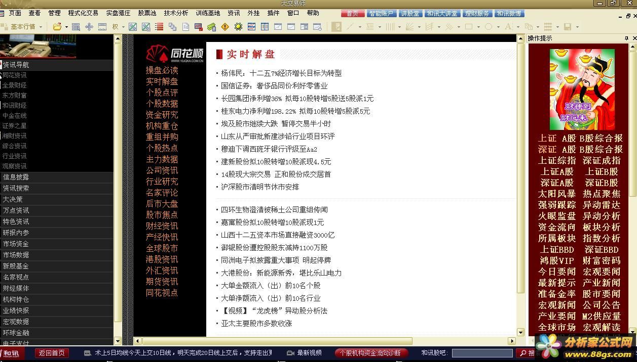Click the green gear settings toolbar icon
Screen dimensions: 637x362
click(238, 27)
